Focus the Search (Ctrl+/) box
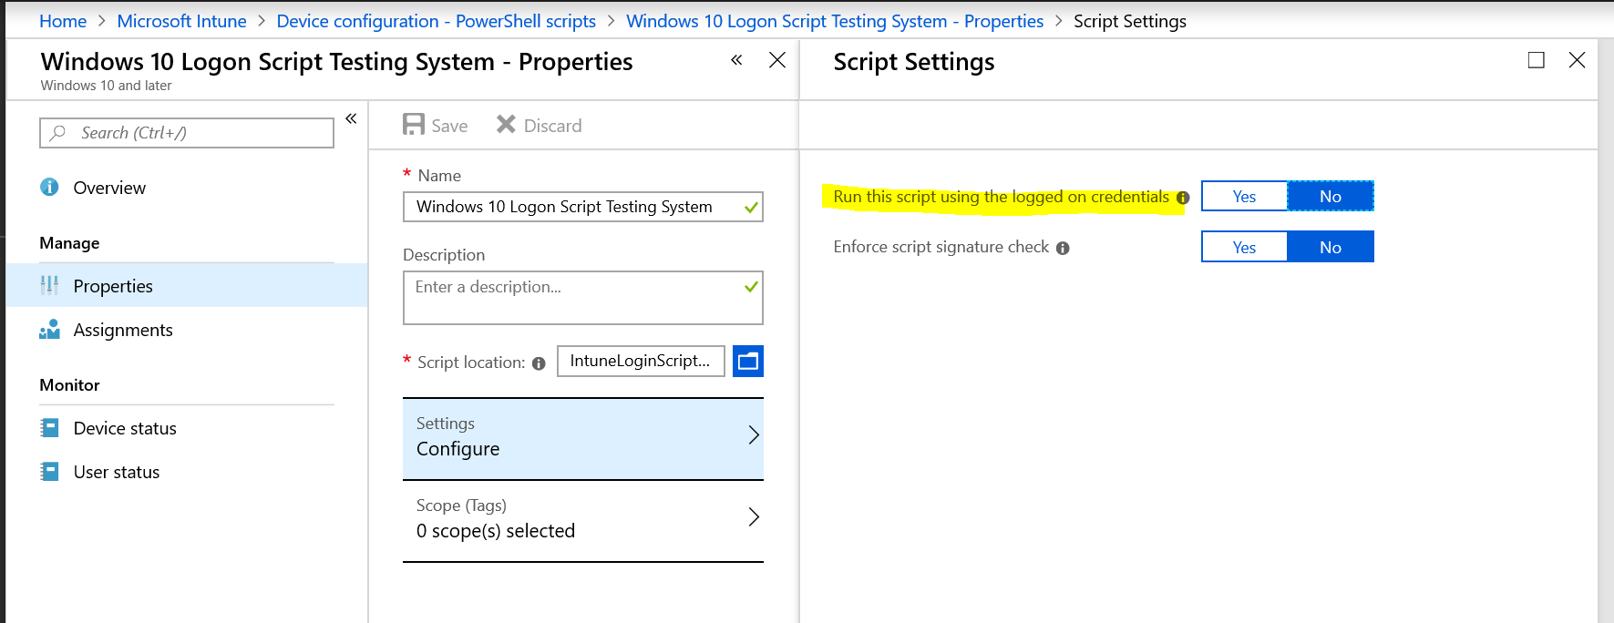Viewport: 1614px width, 623px height. [187, 133]
